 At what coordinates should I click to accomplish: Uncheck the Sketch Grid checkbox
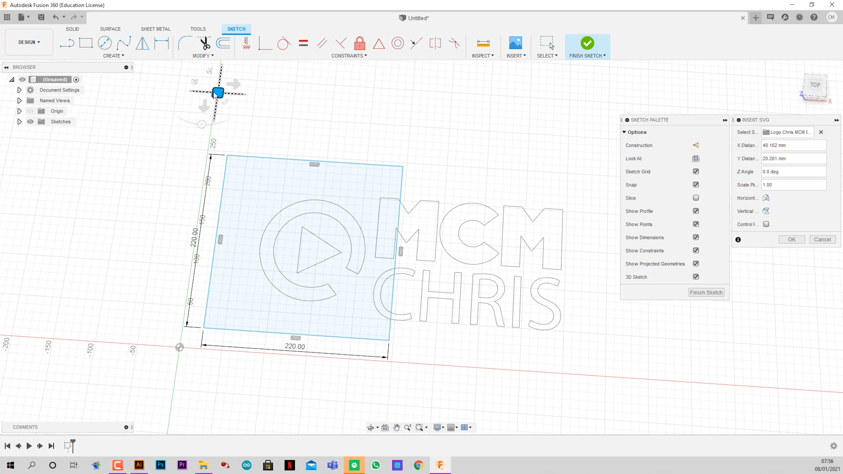tap(696, 172)
